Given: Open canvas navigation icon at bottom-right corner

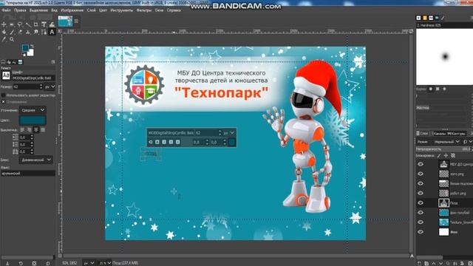Looking at the screenshot, I should point(412,256).
